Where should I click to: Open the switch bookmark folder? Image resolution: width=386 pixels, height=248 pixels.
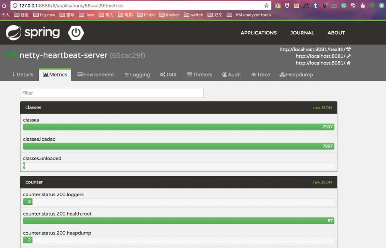point(193,15)
